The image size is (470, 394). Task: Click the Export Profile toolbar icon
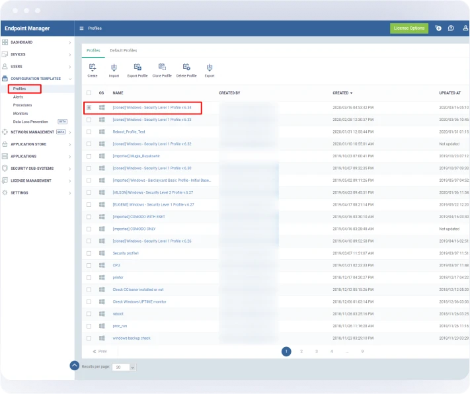[137, 67]
